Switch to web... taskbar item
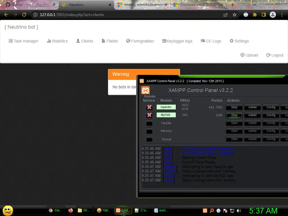This screenshot has width=288, height=216. tap(161, 210)
